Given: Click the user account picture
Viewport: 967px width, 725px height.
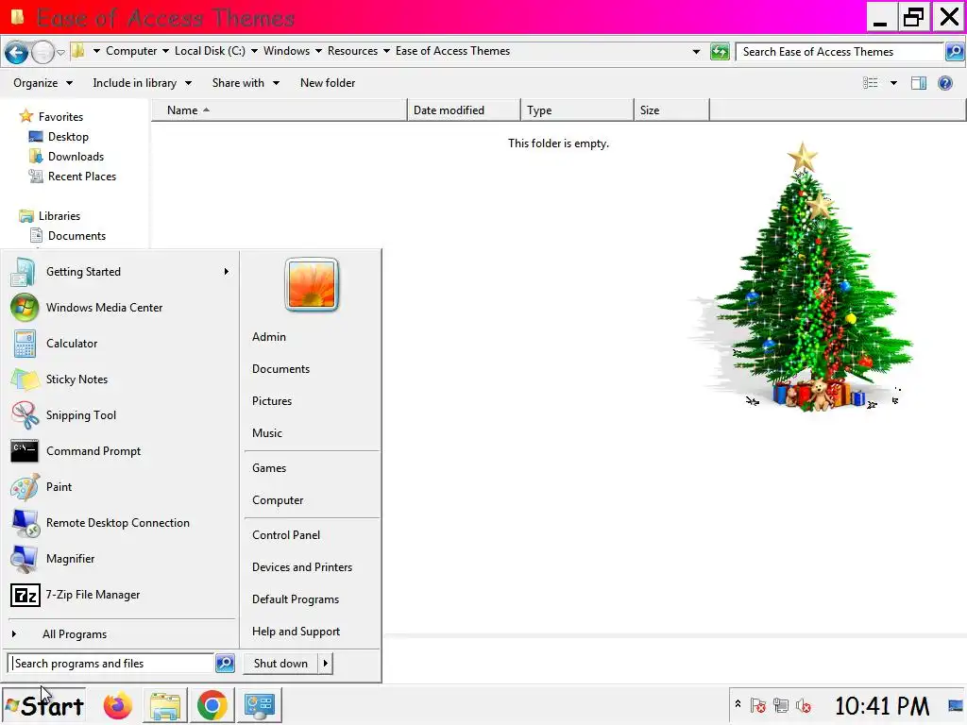Looking at the screenshot, I should tap(312, 284).
